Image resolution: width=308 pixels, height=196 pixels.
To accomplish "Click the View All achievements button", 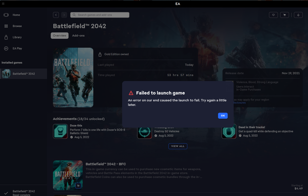I will pyautogui.click(x=178, y=146).
